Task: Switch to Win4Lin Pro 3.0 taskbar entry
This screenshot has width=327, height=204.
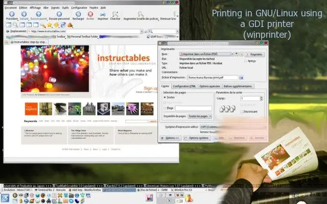Action: click(x=181, y=190)
